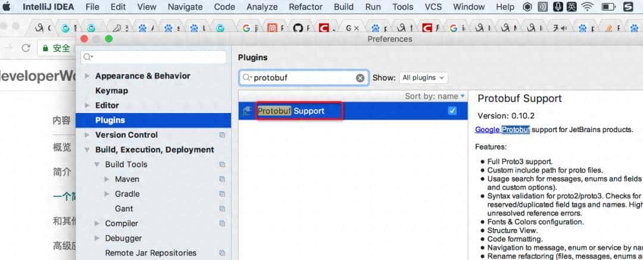Click the Wi-Fi icon in menu bar

(587, 7)
